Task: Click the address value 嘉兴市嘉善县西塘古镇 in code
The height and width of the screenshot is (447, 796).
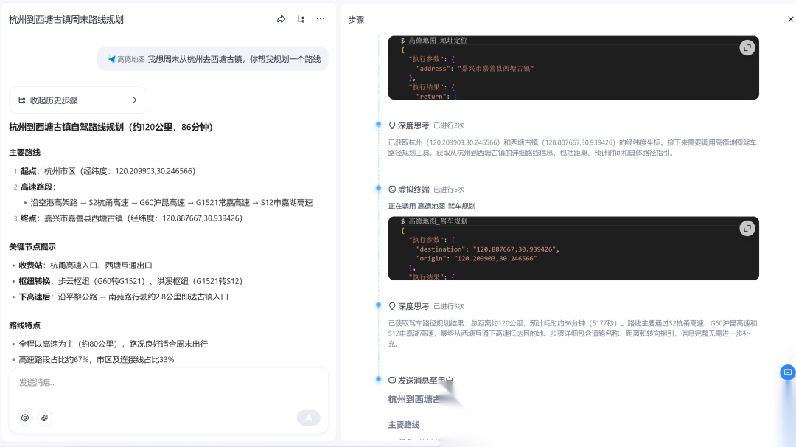Action: [495, 69]
